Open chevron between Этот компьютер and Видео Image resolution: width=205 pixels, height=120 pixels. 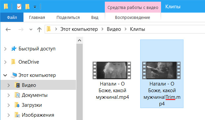102,29
